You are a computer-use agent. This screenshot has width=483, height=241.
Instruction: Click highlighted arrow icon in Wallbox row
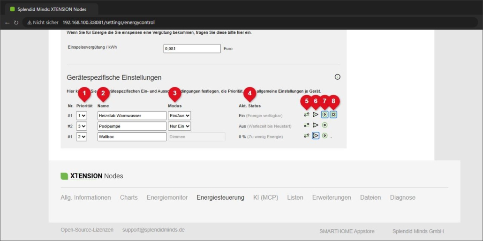coord(316,136)
